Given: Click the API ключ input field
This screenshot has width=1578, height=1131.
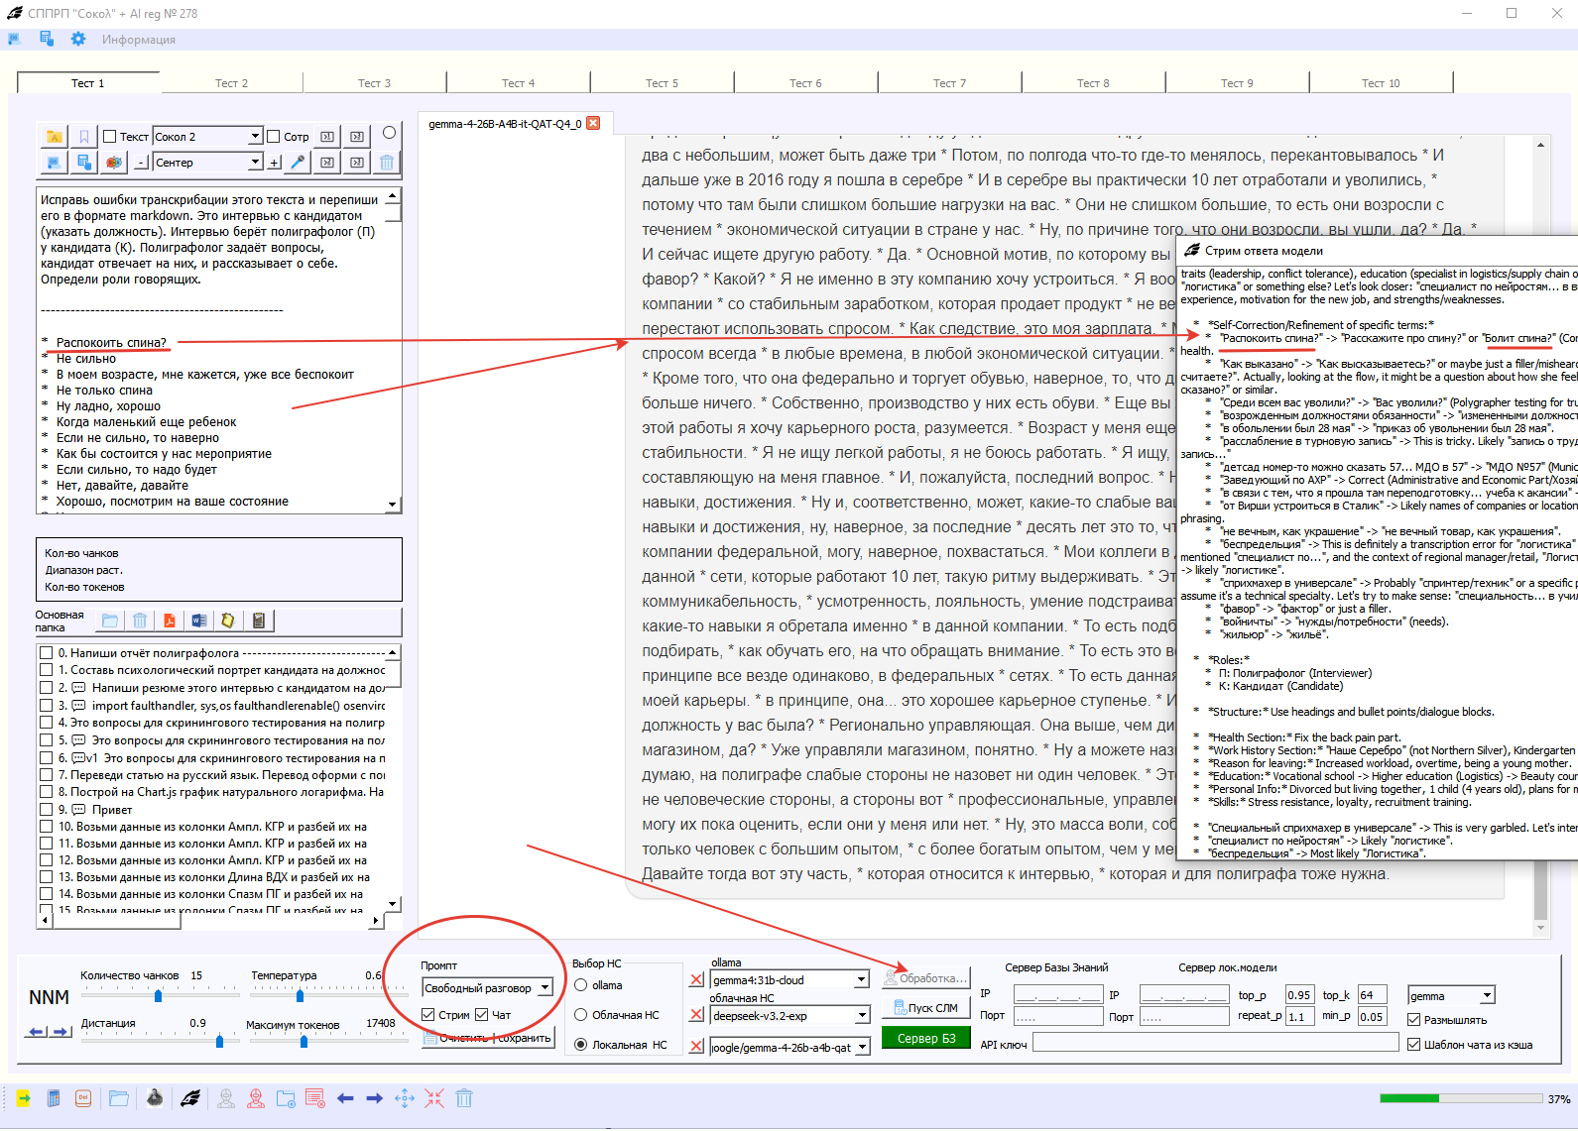Looking at the screenshot, I should point(1216,1043).
